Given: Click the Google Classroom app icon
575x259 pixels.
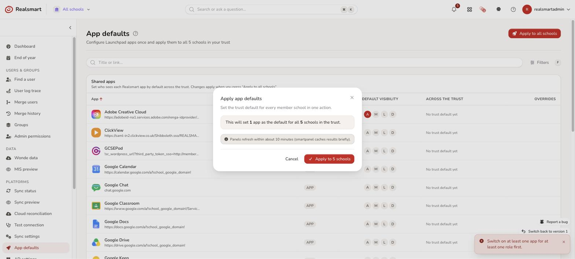Looking at the screenshot, I should 96,206.
